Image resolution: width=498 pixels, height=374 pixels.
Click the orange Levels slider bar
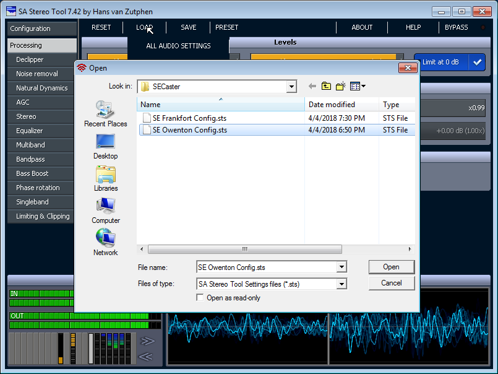click(x=324, y=57)
